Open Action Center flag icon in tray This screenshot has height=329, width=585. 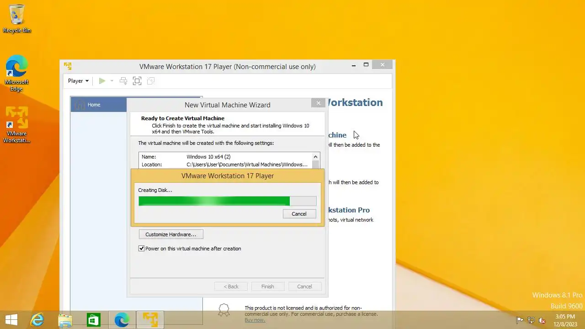[x=520, y=320]
